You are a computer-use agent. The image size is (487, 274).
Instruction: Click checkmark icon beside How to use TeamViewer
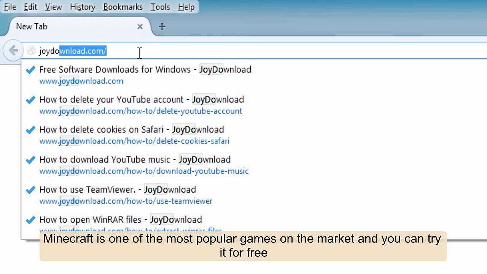[x=30, y=190]
